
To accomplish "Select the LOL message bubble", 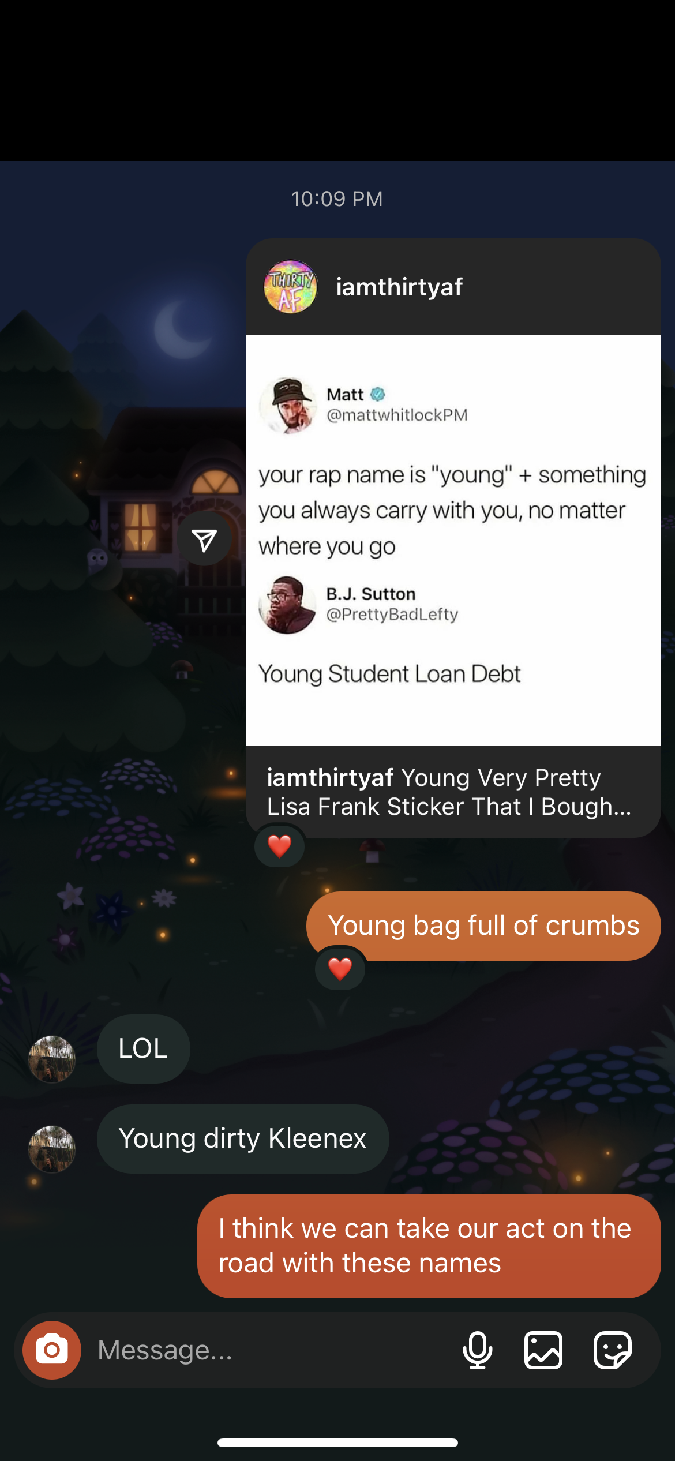I will tap(143, 1048).
